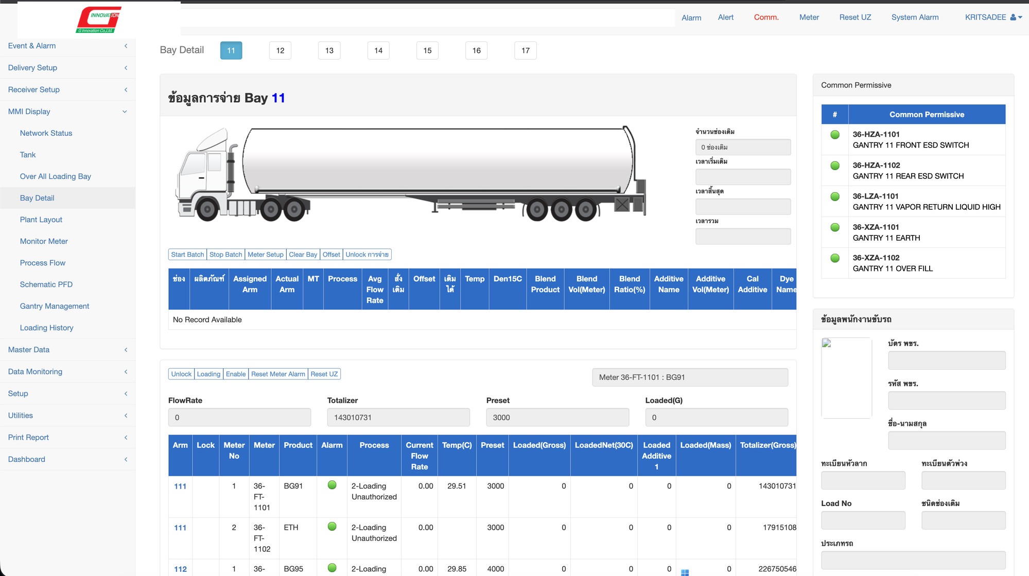The height and width of the screenshot is (576, 1029).
Task: Click the Meter 36-FT-1101 : BG91 field
Action: 690,377
